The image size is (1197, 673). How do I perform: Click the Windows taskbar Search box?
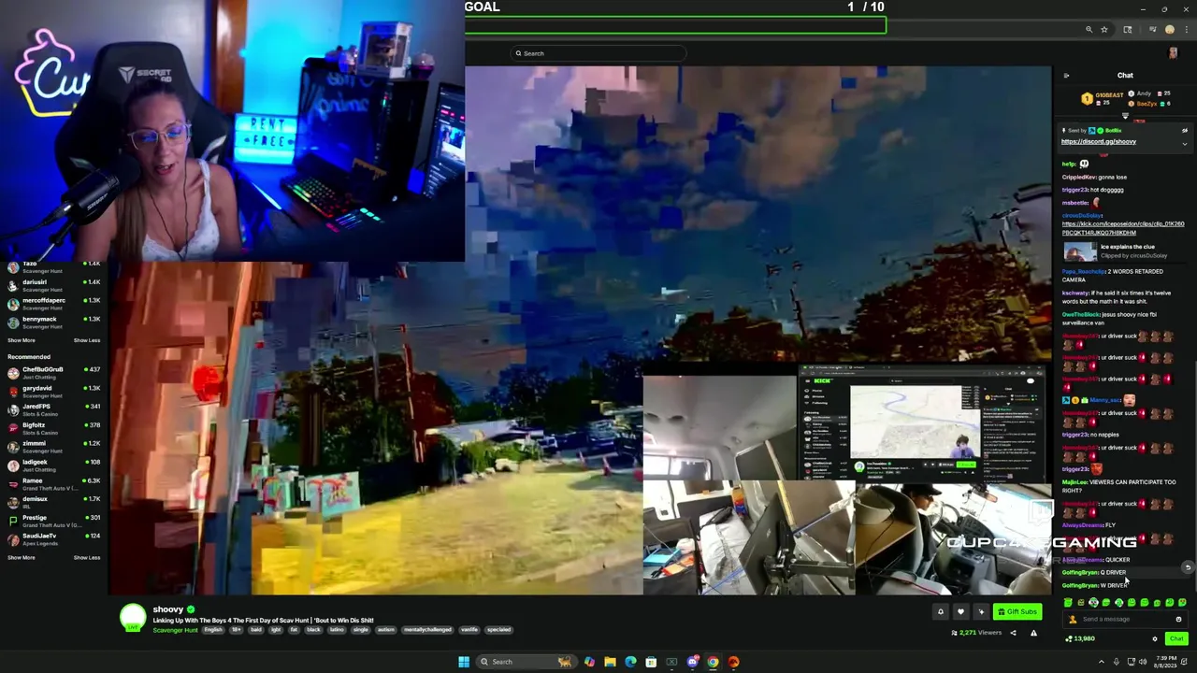[525, 662]
